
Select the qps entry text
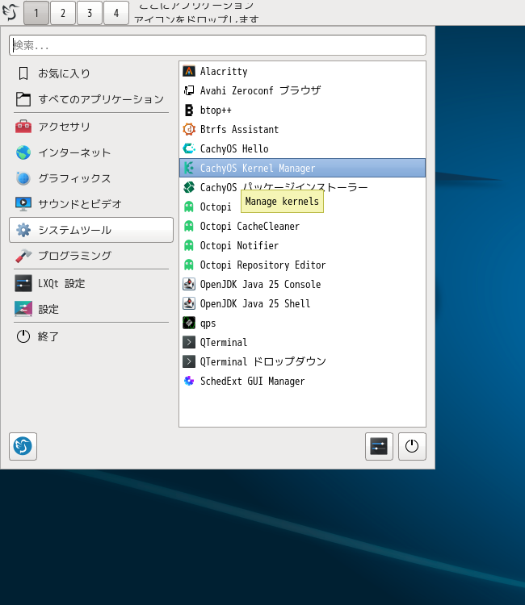point(208,323)
